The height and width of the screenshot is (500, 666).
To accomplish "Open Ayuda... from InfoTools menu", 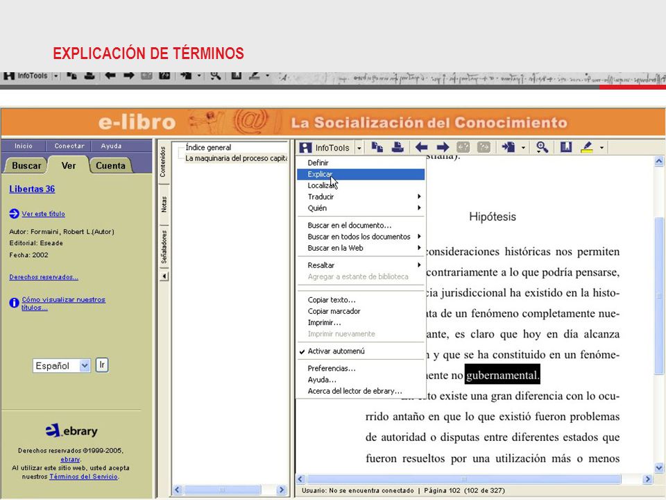I will [x=361, y=380].
